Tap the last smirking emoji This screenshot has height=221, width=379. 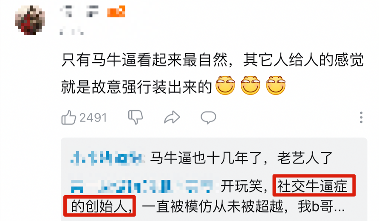click(x=276, y=86)
